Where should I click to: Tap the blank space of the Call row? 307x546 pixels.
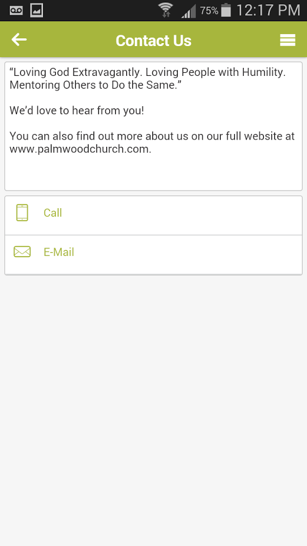pyautogui.click(x=181, y=215)
